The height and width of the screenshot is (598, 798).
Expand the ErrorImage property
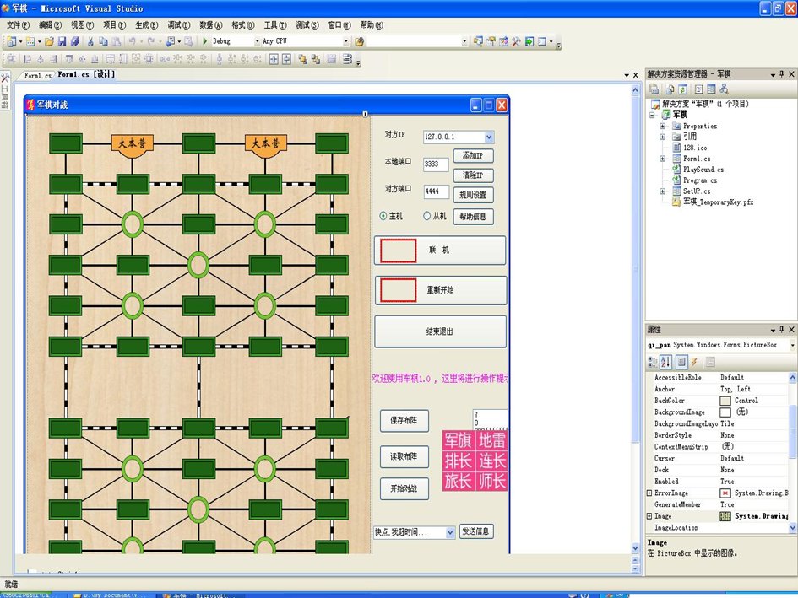[x=649, y=493]
